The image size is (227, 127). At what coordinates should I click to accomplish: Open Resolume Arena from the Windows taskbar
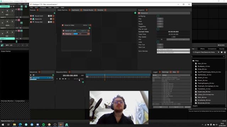(67, 125)
